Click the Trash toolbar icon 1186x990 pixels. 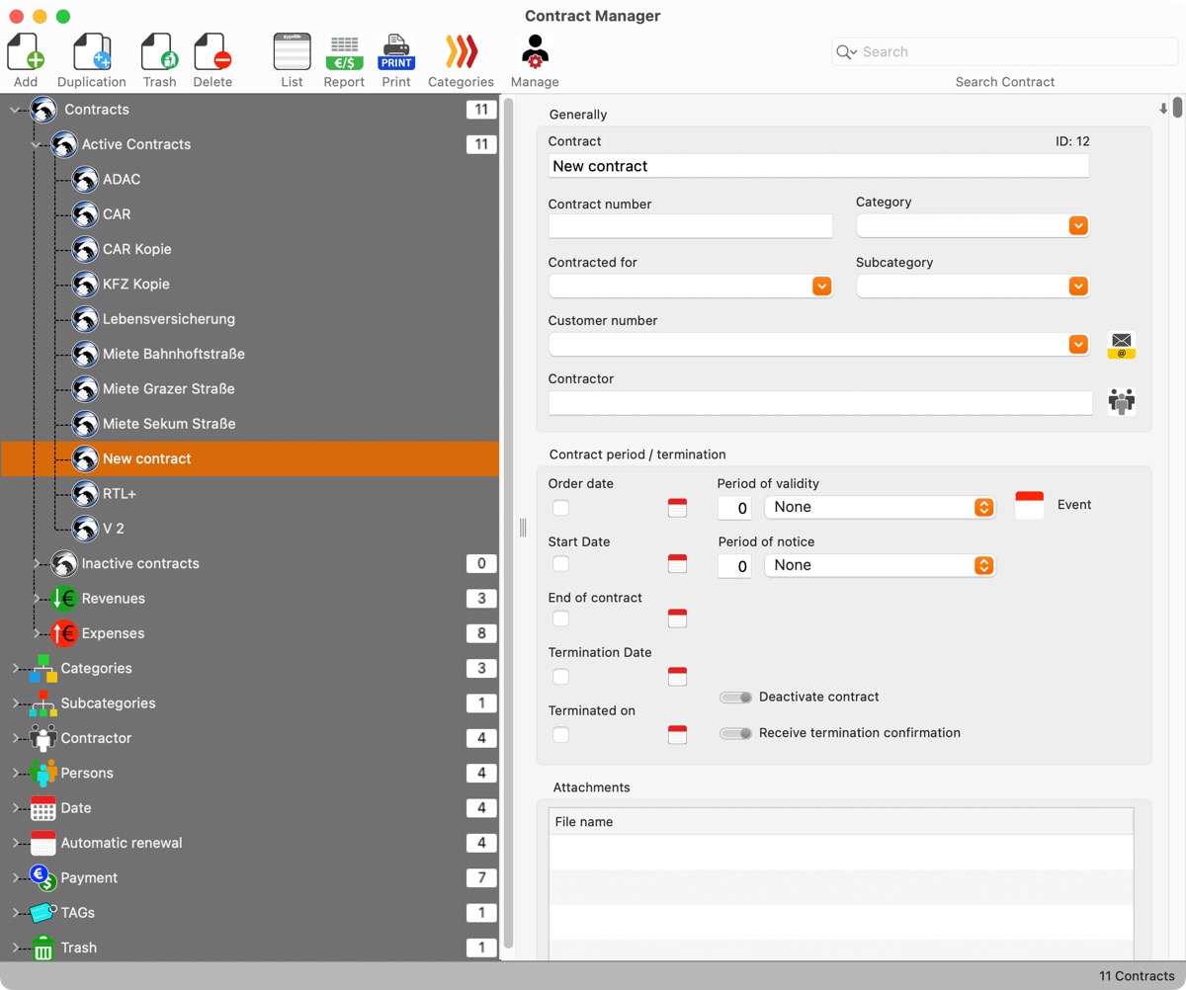pyautogui.click(x=159, y=51)
